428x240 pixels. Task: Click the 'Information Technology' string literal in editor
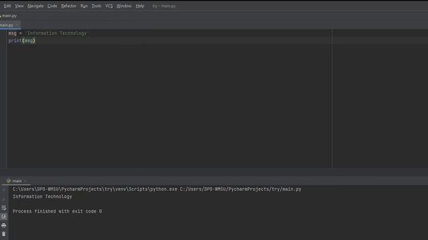click(x=57, y=33)
